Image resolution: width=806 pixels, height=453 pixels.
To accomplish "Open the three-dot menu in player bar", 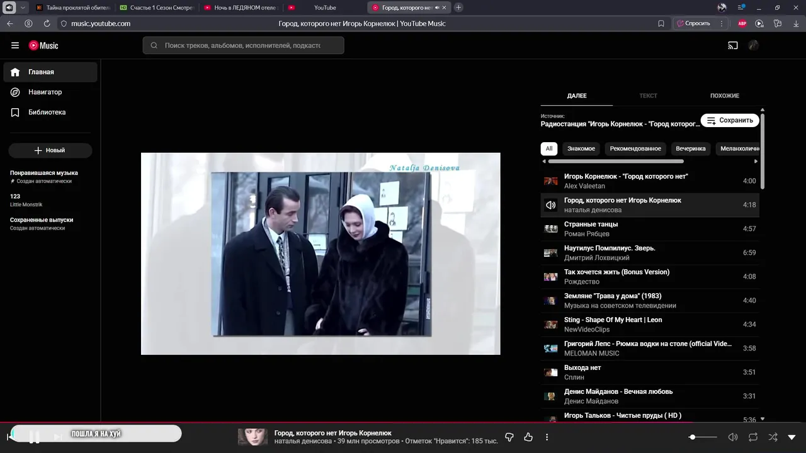I will pos(547,437).
